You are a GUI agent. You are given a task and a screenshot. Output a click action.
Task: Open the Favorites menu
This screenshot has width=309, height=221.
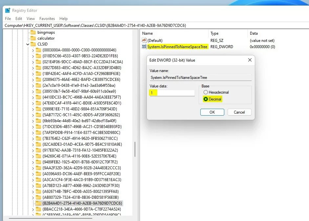pyautogui.click(x=47, y=19)
